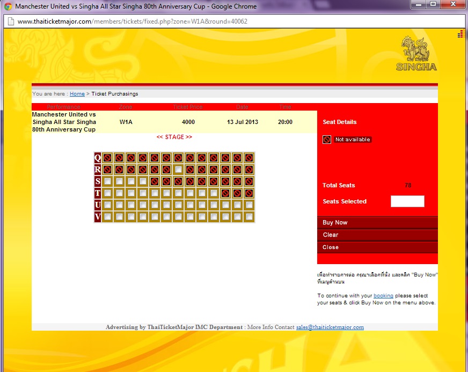
Task: Clear the selected seats
Action: point(377,235)
